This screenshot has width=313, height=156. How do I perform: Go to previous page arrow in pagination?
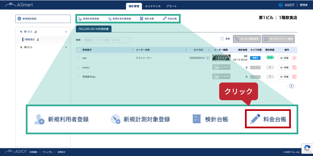click(x=288, y=86)
